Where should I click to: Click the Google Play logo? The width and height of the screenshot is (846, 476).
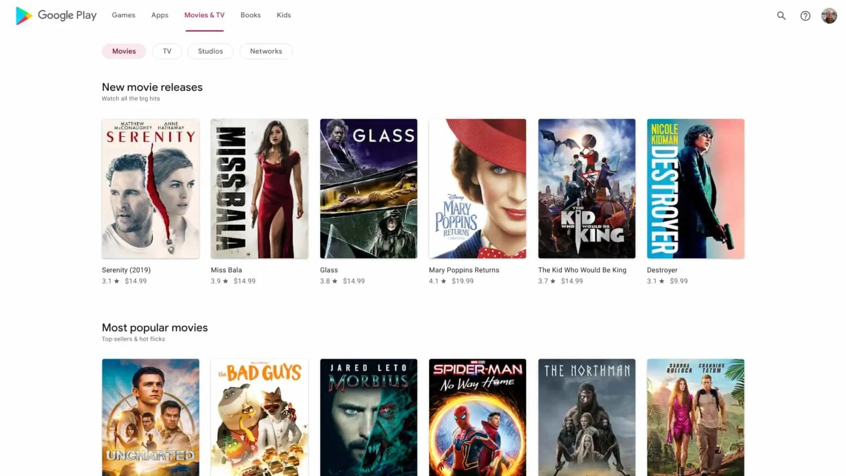56,15
